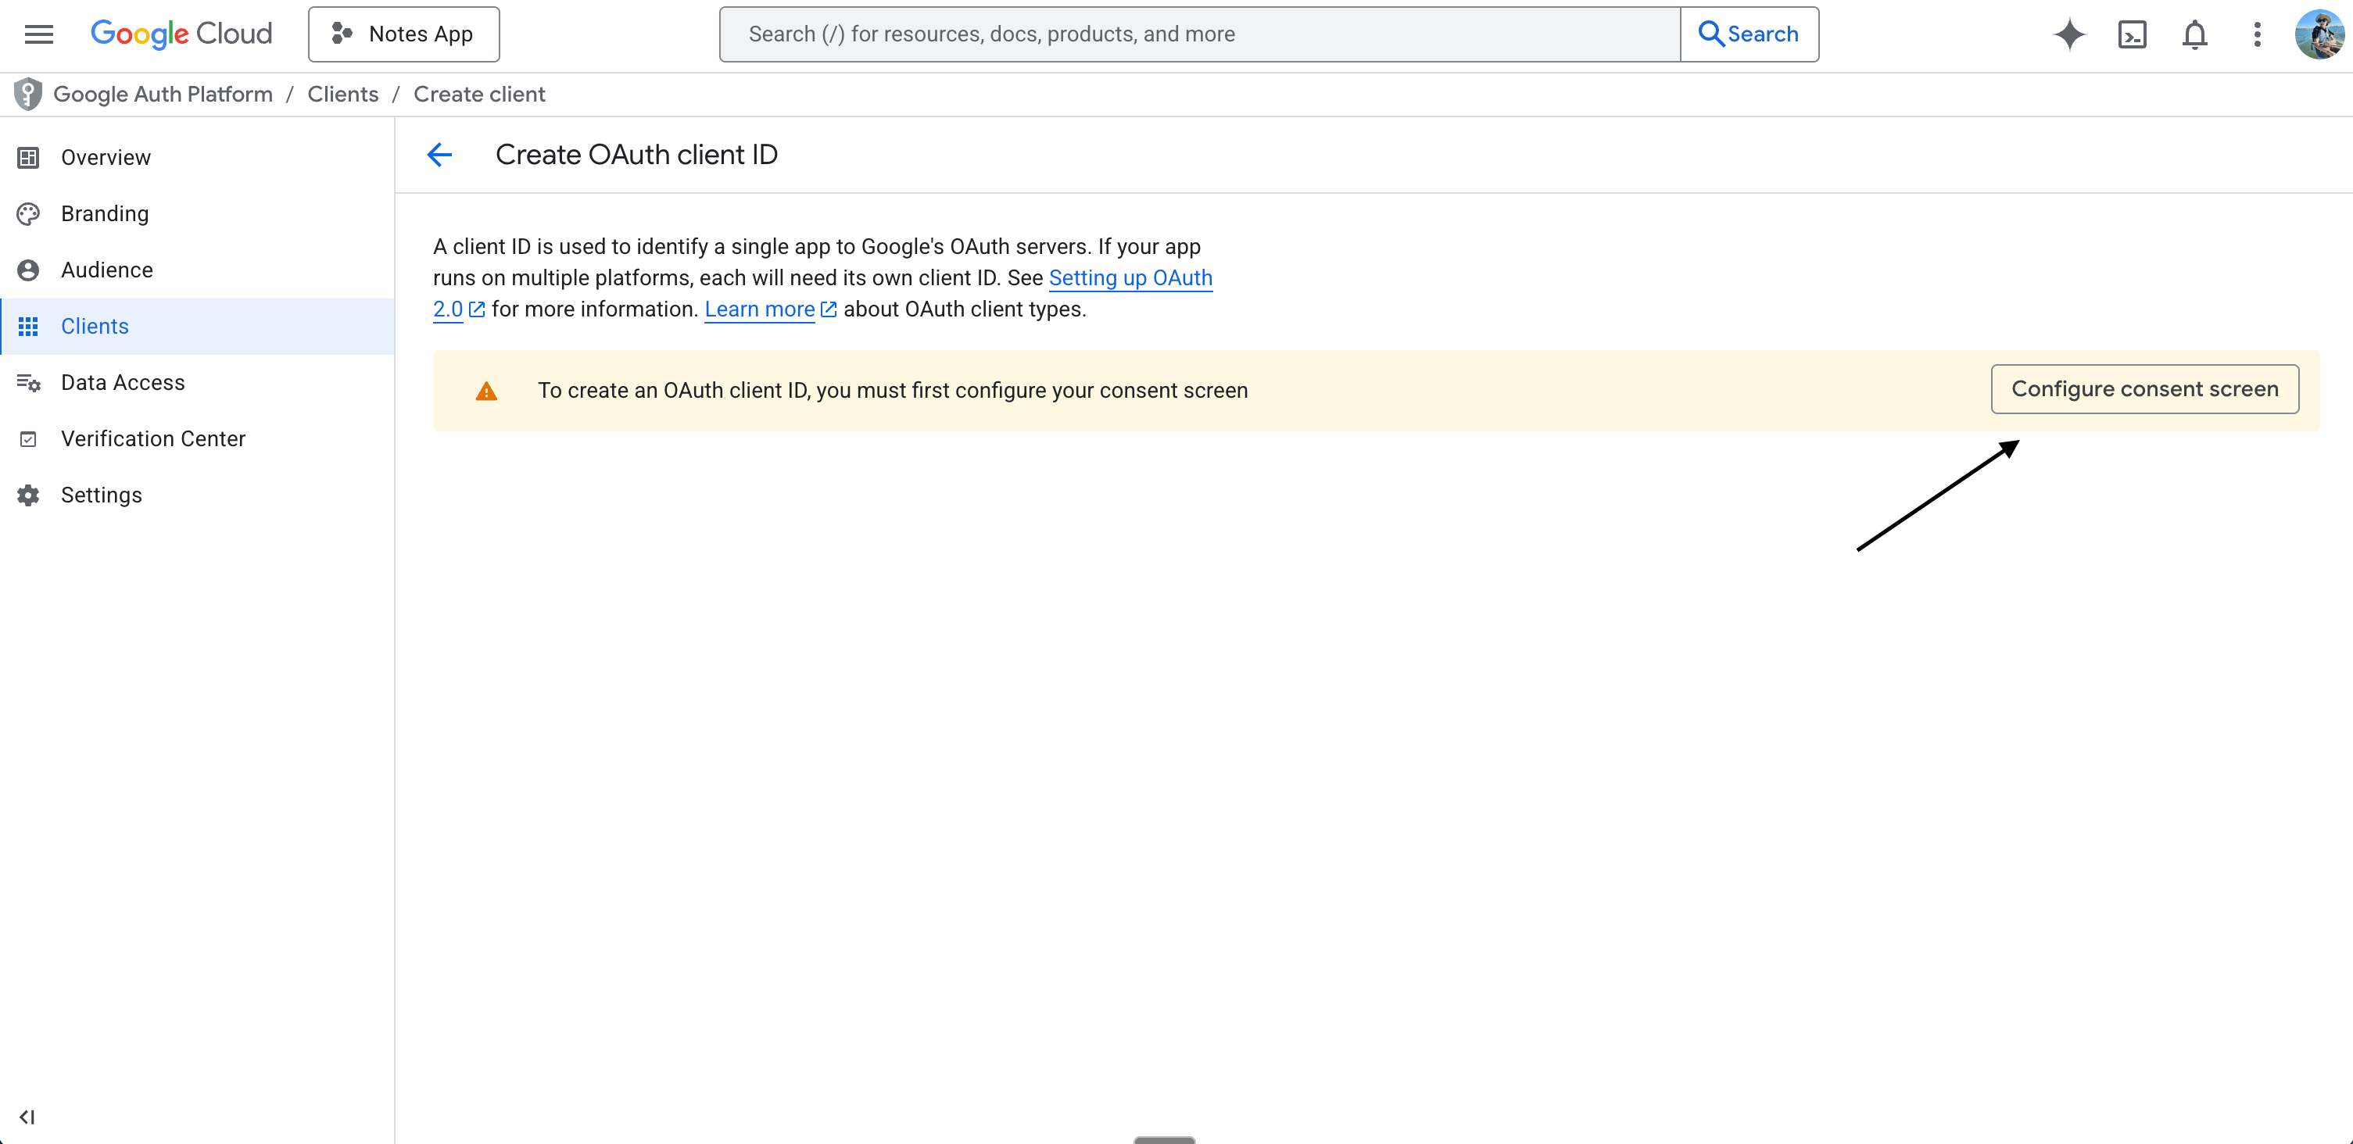Open the three-dot settings and utilities menu
The height and width of the screenshot is (1144, 2353).
click(x=2257, y=34)
